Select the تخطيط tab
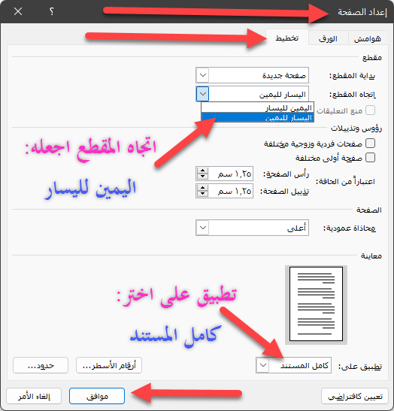The height and width of the screenshot is (411, 394). click(287, 38)
